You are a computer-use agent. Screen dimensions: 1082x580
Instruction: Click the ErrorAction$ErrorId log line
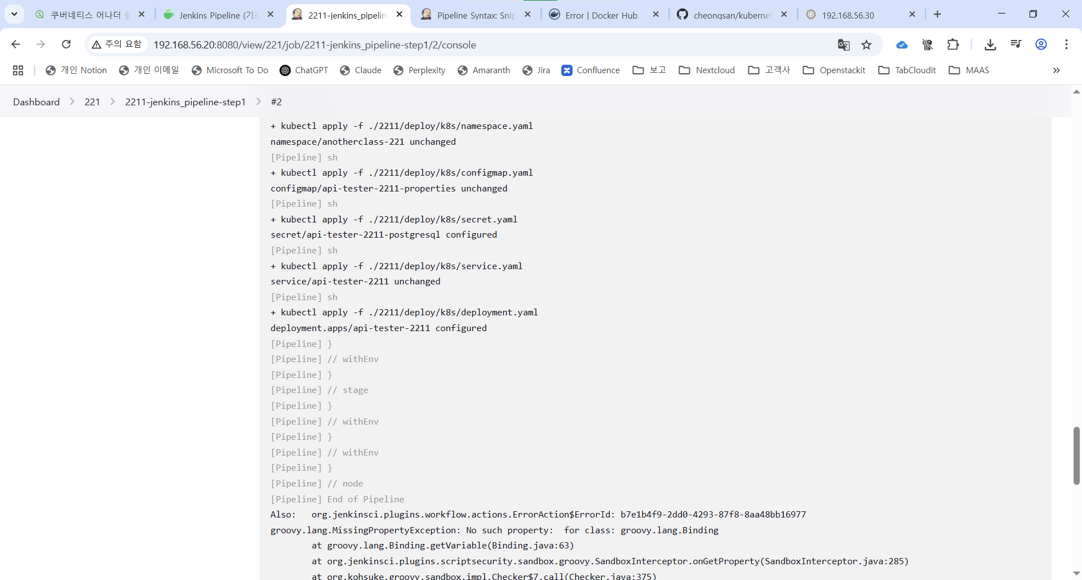(x=538, y=514)
